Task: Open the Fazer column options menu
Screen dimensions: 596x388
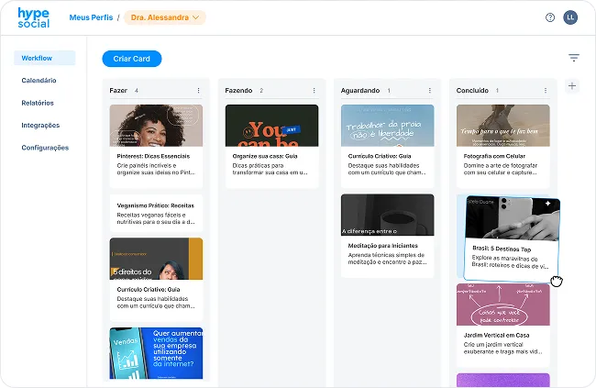Action: coord(198,91)
